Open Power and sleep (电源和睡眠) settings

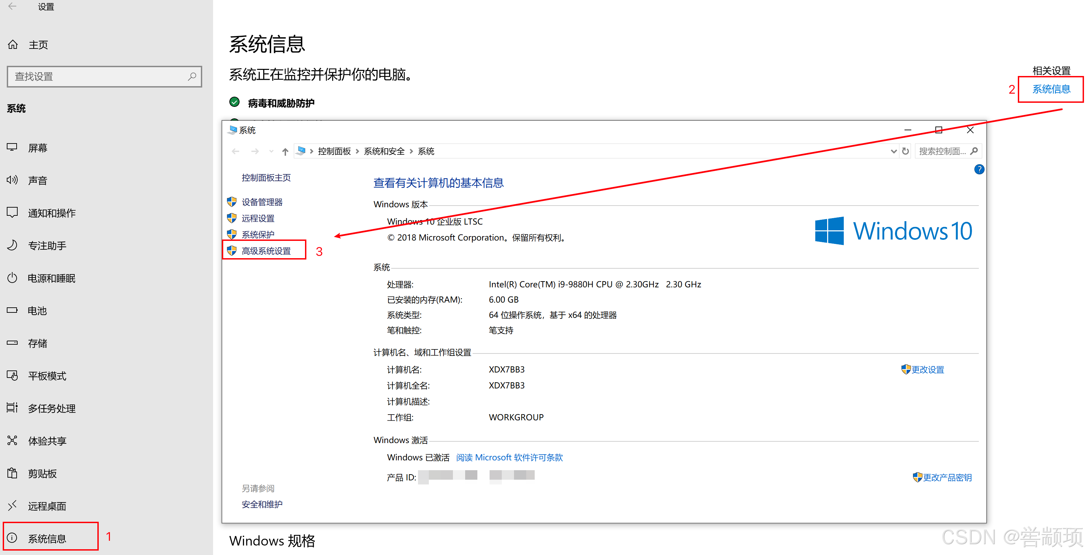pyautogui.click(x=51, y=278)
